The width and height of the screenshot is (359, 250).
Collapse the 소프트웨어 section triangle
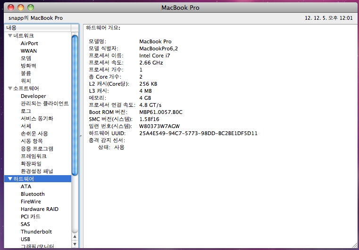[10, 89]
